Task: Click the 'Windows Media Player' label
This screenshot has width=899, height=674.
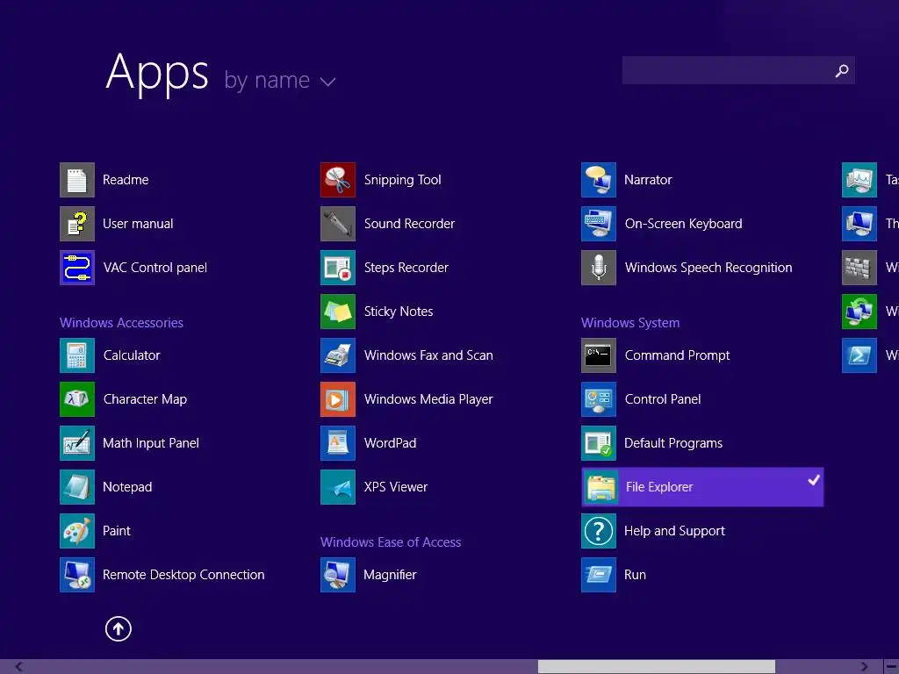Action: pyautogui.click(x=428, y=399)
